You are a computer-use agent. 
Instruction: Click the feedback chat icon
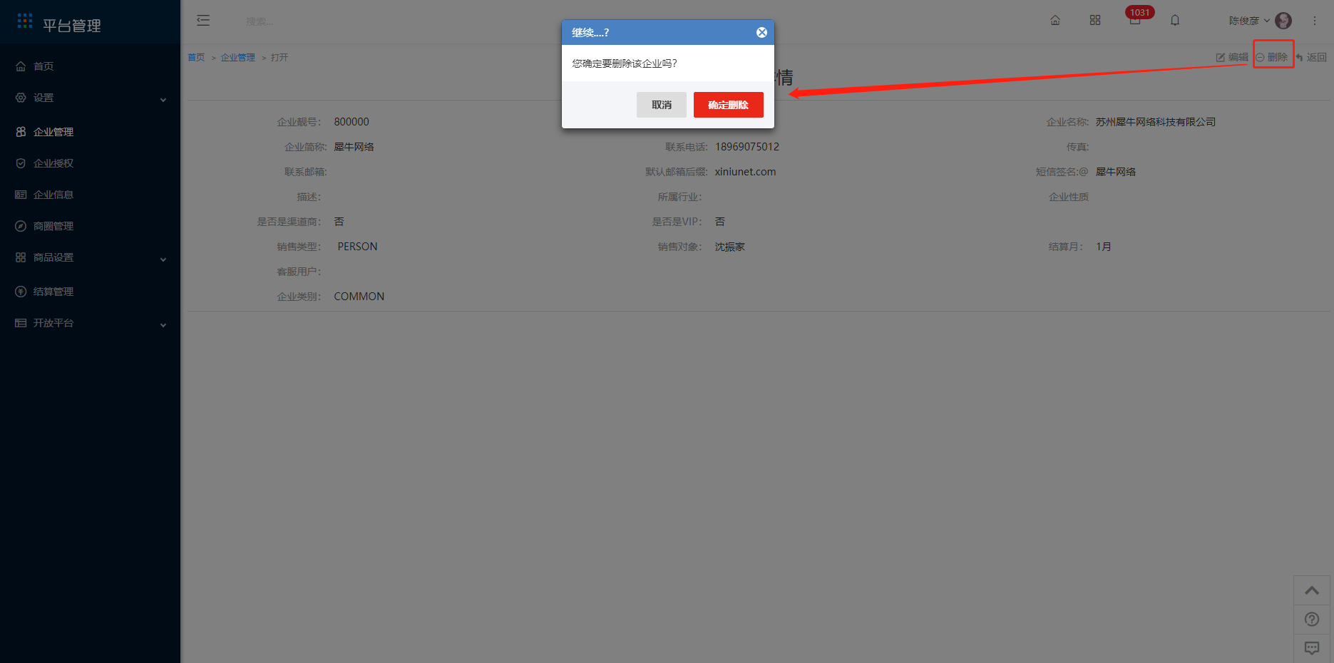pos(1312,648)
